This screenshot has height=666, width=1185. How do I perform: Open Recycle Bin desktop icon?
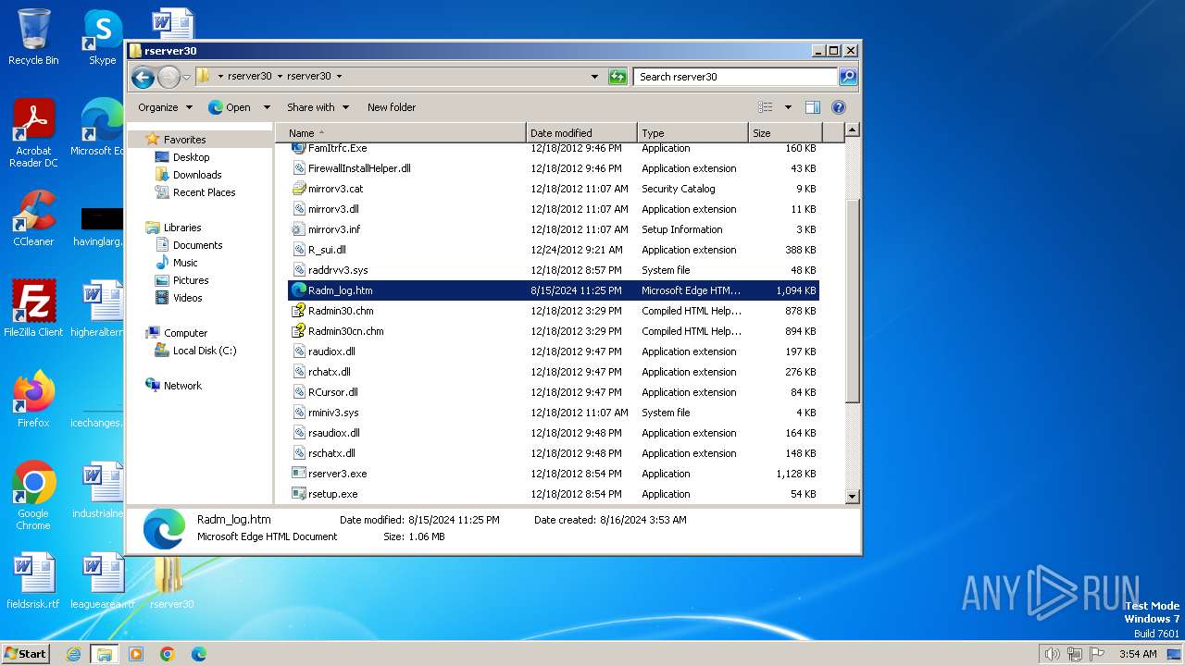pyautogui.click(x=33, y=37)
